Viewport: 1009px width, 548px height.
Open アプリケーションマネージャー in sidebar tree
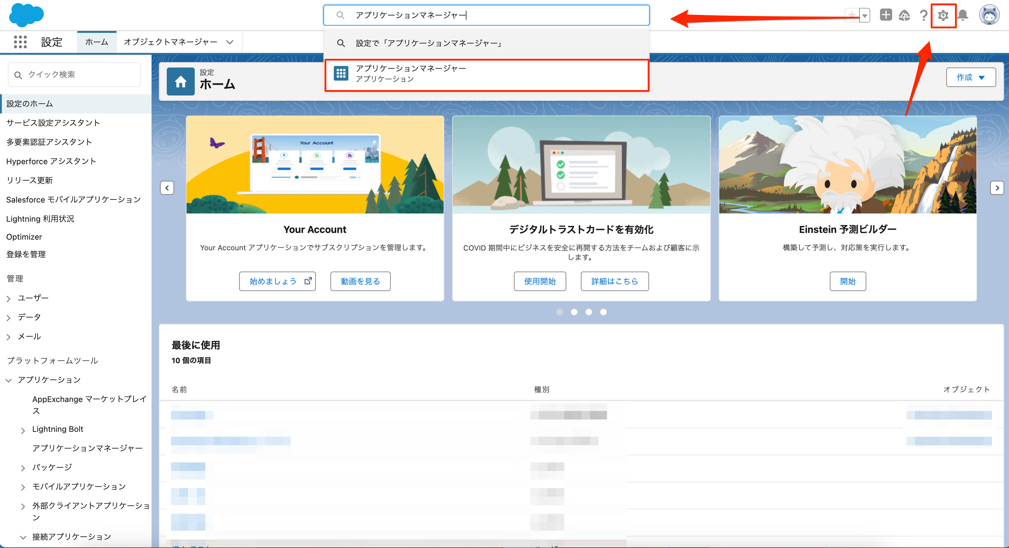coord(87,448)
